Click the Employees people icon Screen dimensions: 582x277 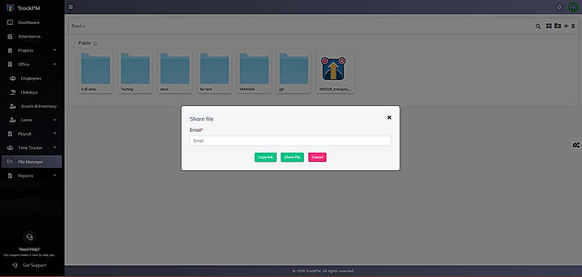click(x=13, y=78)
